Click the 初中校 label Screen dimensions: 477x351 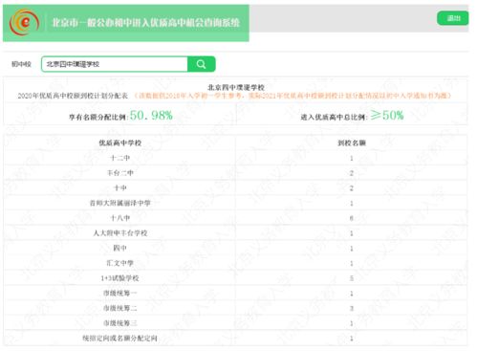point(21,64)
